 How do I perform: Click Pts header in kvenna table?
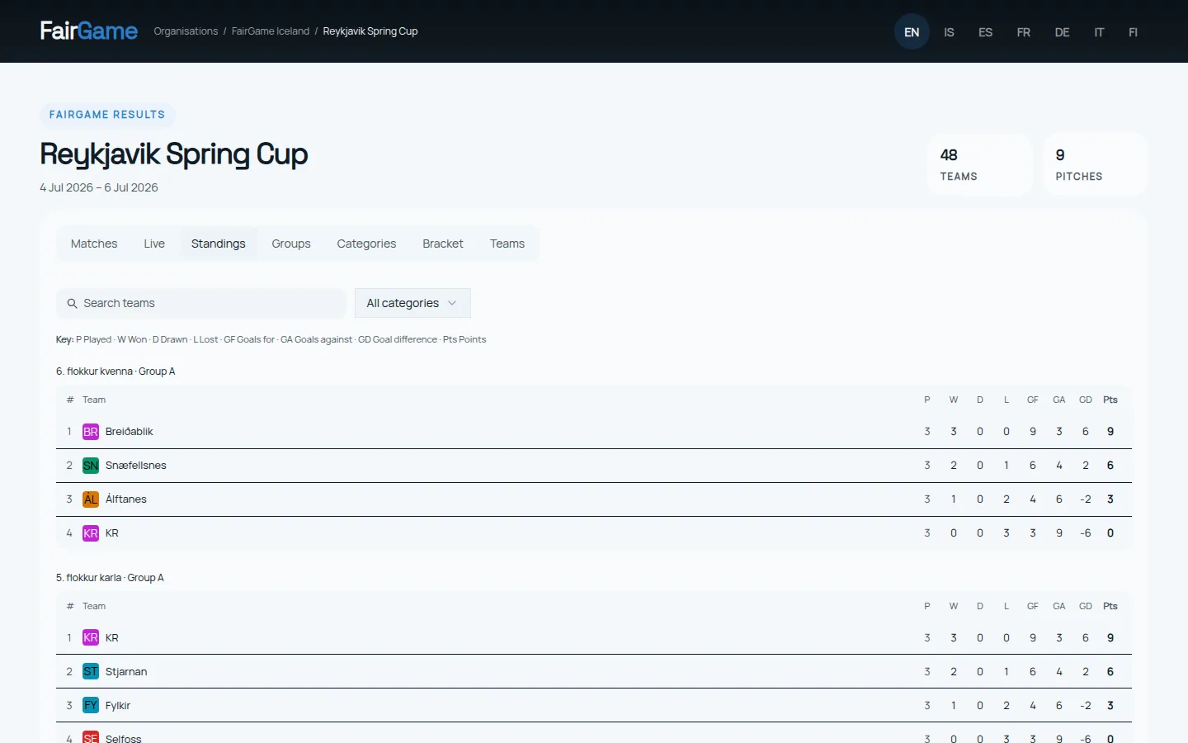click(1110, 400)
